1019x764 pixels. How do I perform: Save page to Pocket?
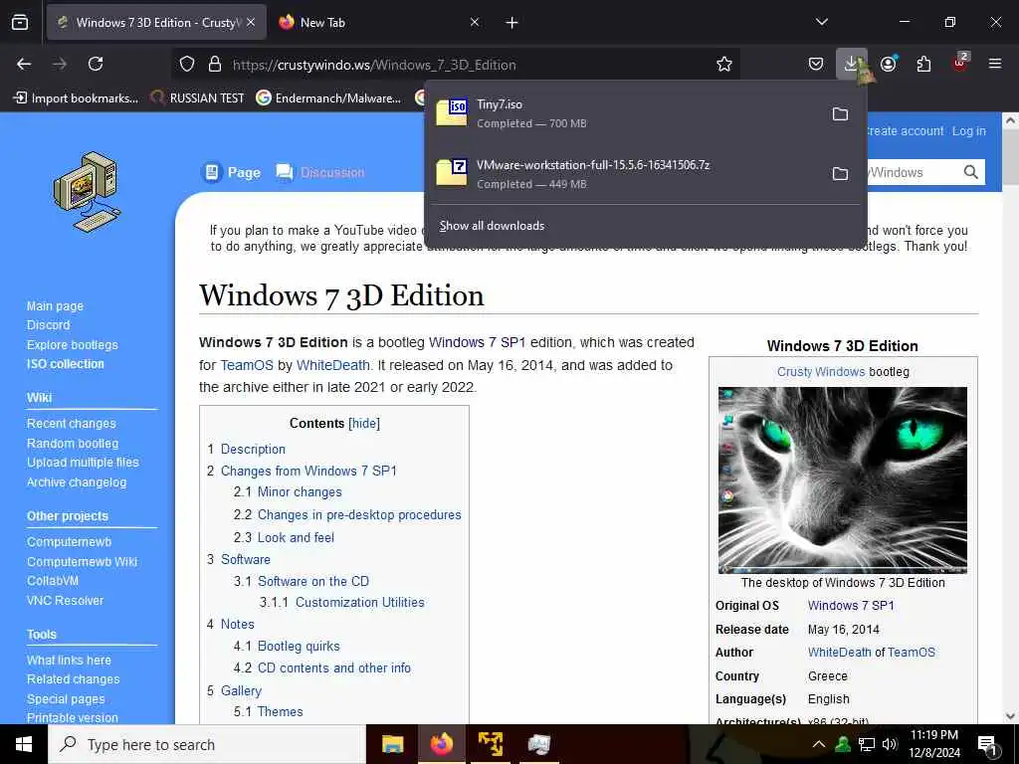tap(816, 64)
